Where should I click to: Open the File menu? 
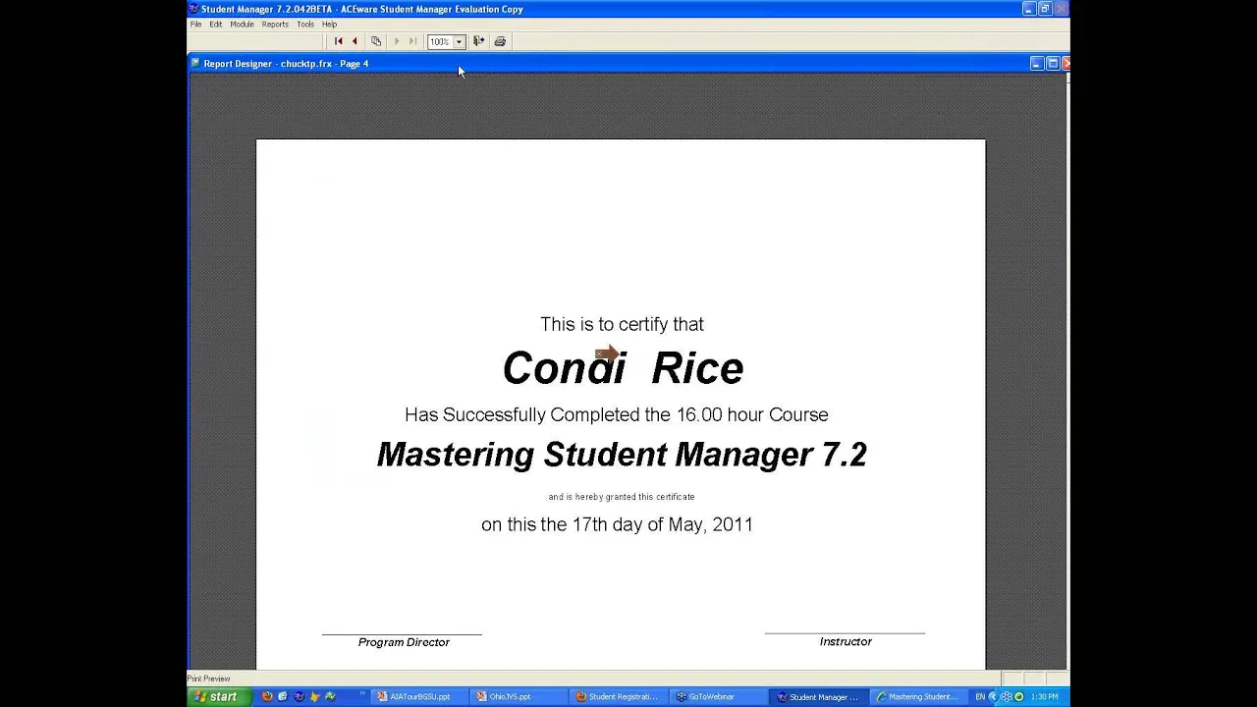click(x=195, y=24)
